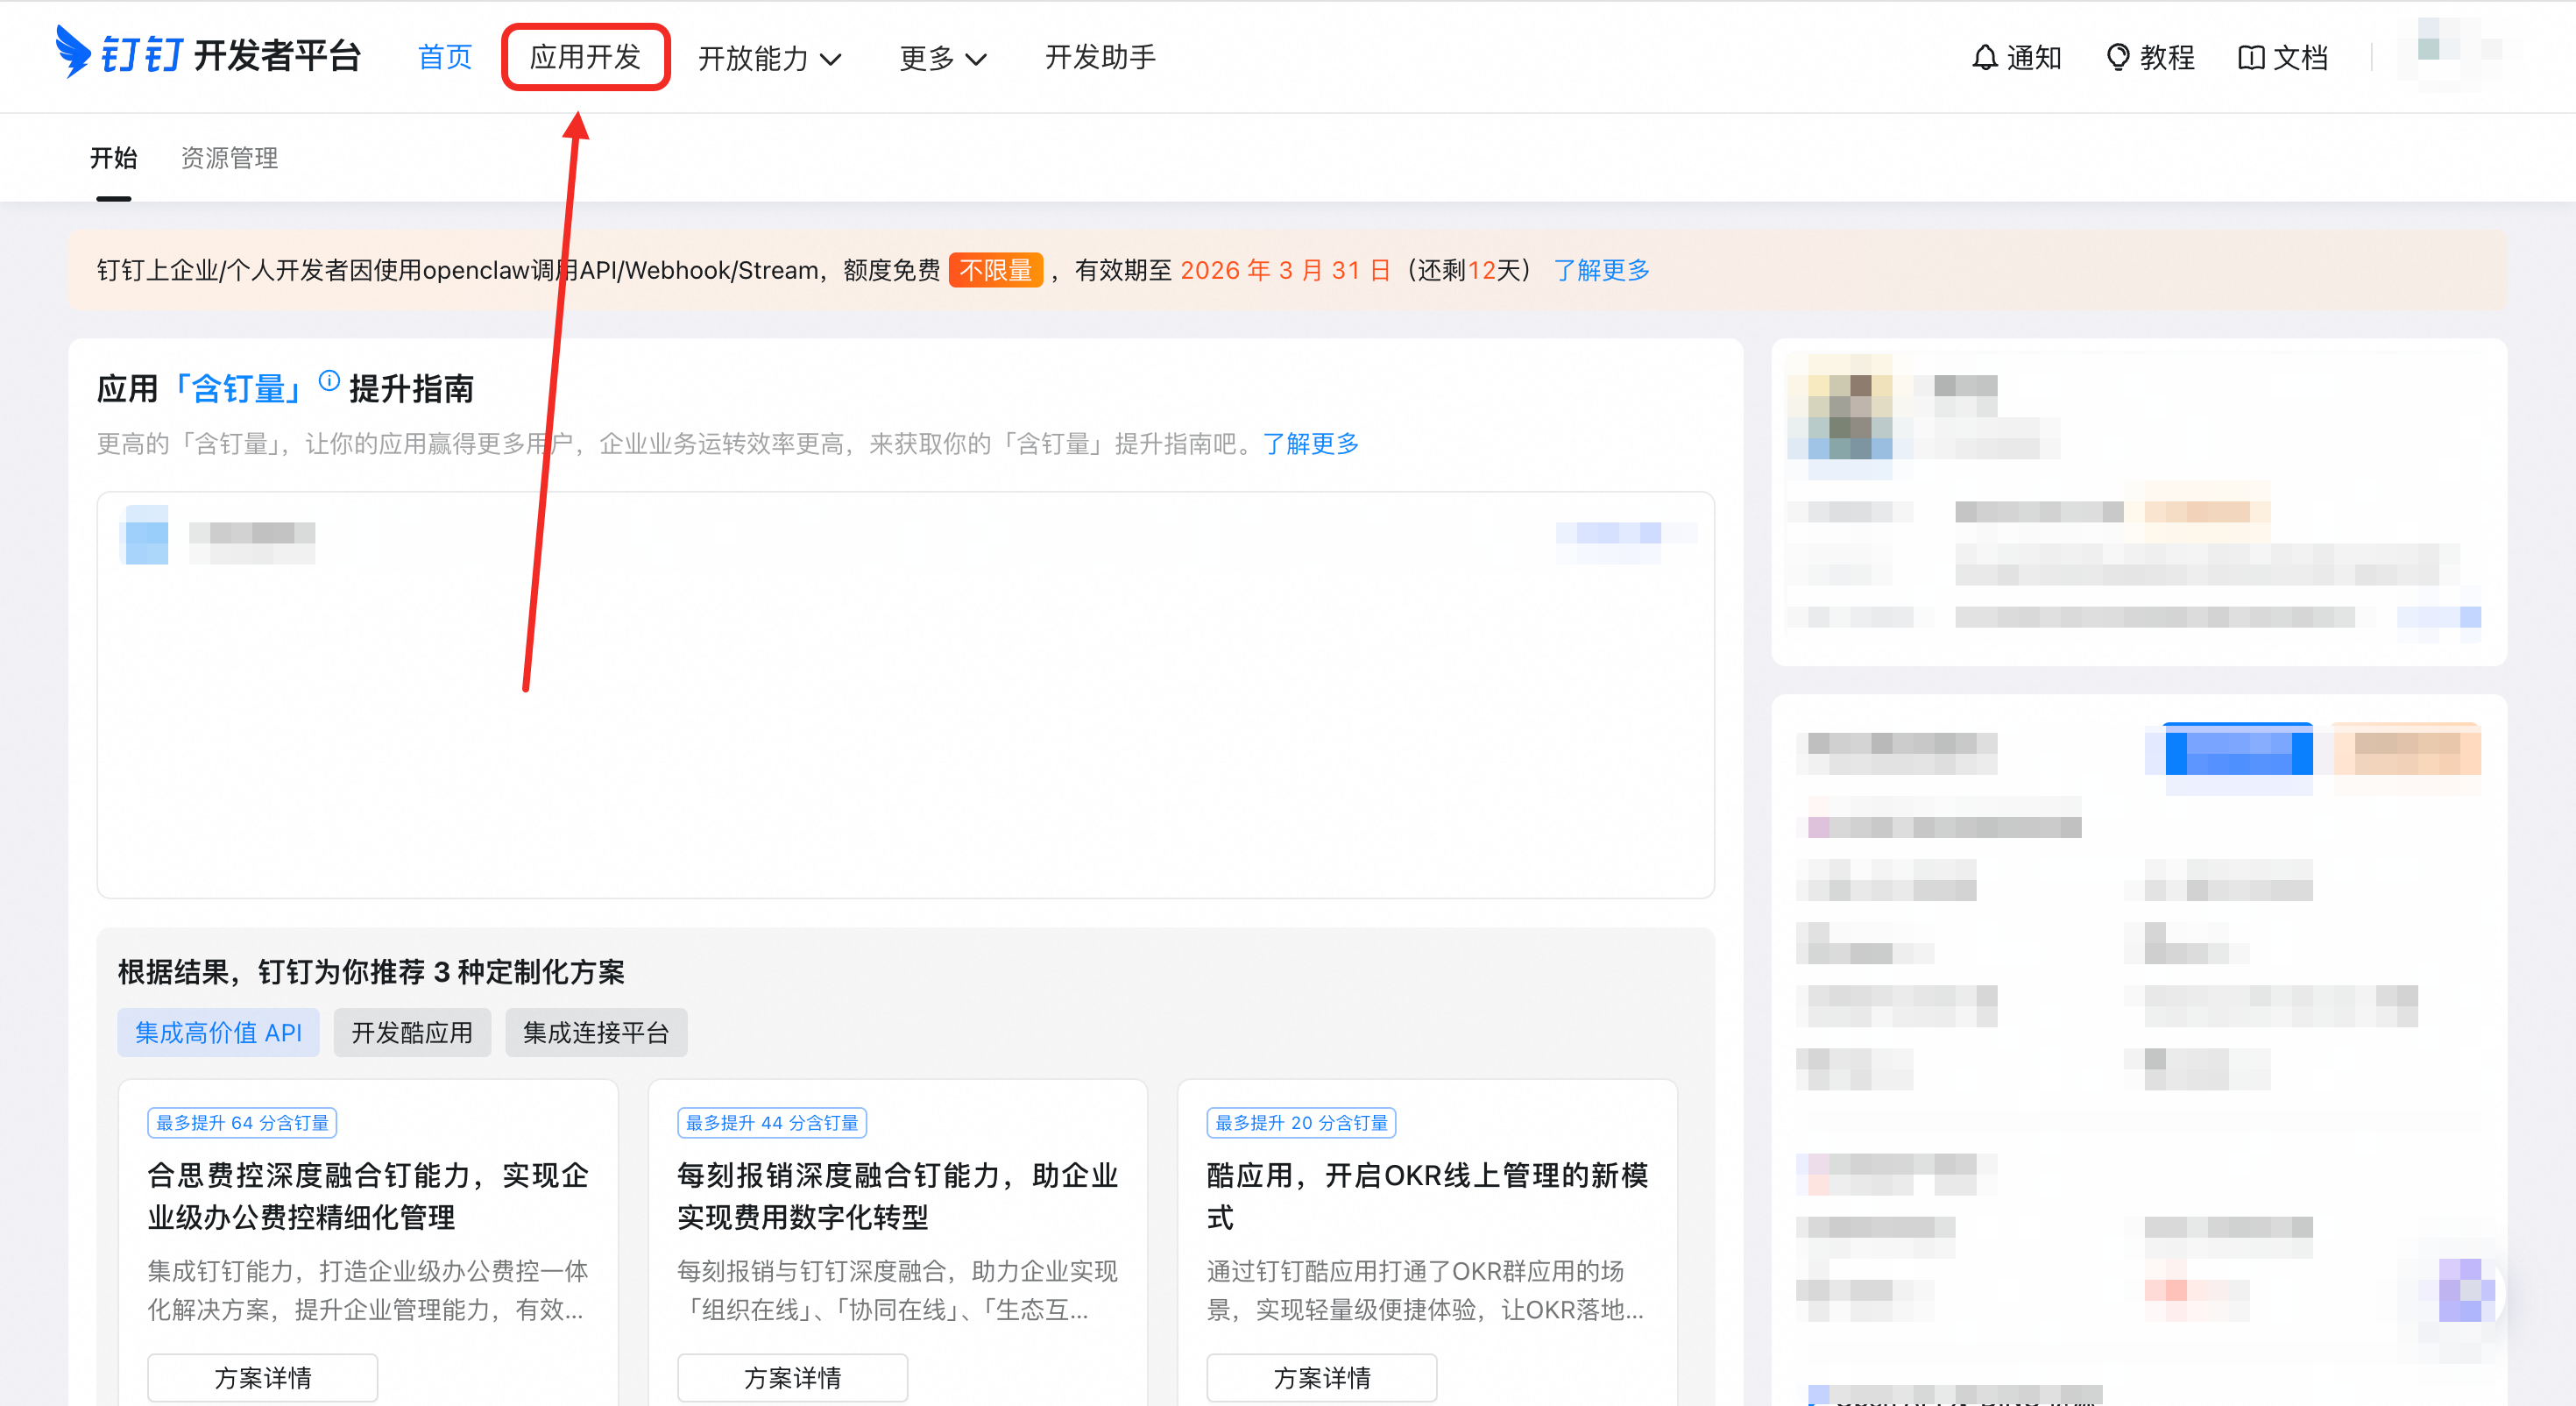Expand the 开放能力 dropdown
Image resolution: width=2576 pixels, height=1406 pixels.
[x=769, y=58]
